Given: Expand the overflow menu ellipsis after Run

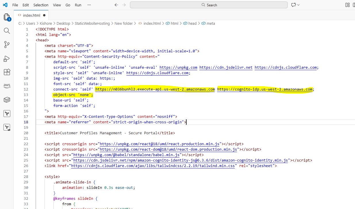Looking at the screenshot, I should pyautogui.click(x=89, y=5).
